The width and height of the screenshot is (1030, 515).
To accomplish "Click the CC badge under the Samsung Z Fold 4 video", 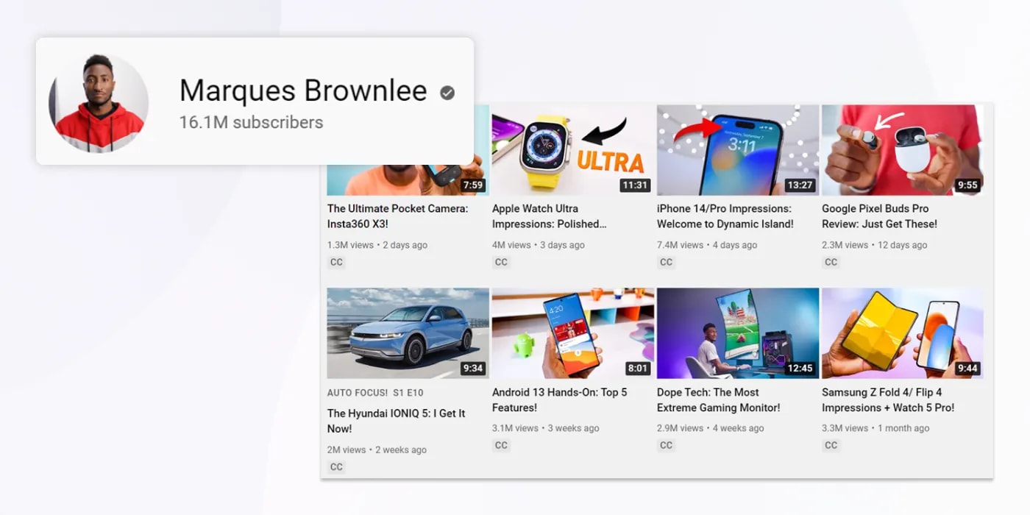I will pyautogui.click(x=831, y=445).
